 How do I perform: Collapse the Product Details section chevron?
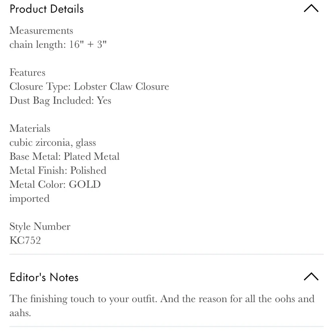click(x=311, y=9)
